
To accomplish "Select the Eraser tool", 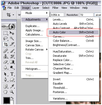I will (x=5, y=62).
